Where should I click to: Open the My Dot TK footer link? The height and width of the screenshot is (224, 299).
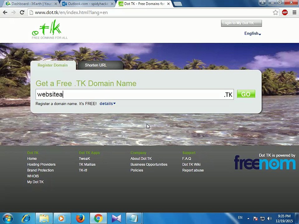pos(35,182)
